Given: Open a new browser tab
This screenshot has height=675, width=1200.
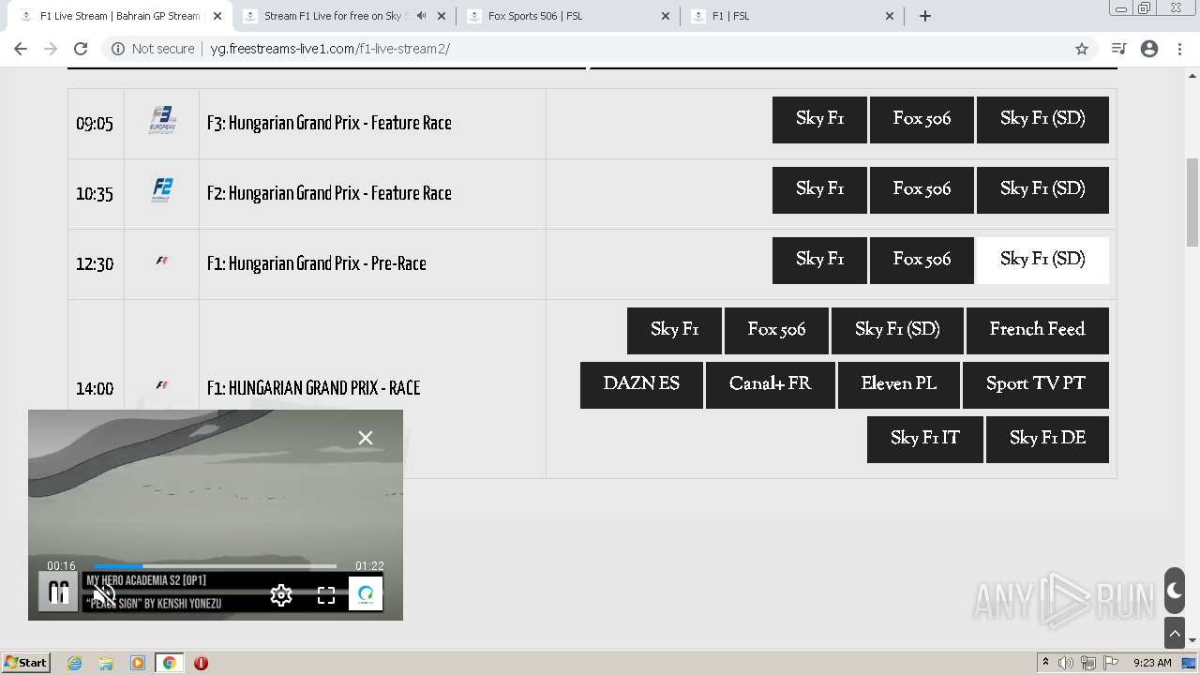Looking at the screenshot, I should click(x=925, y=16).
